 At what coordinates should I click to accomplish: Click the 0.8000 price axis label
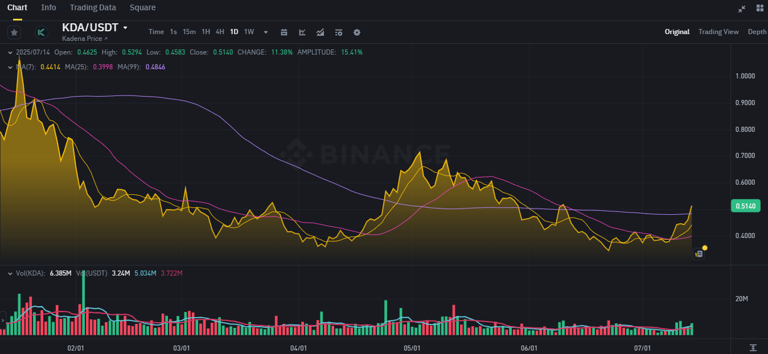pyautogui.click(x=746, y=130)
